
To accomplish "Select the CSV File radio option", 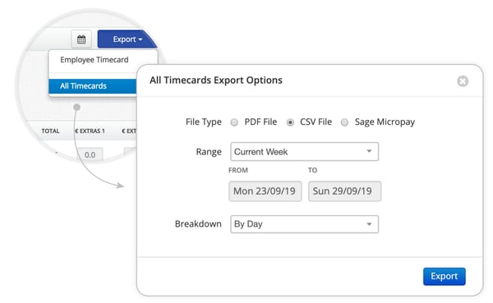I will pos(290,122).
